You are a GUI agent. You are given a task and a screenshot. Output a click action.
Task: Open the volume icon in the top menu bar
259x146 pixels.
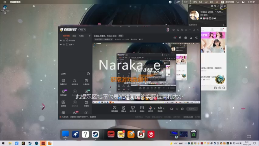211,2
